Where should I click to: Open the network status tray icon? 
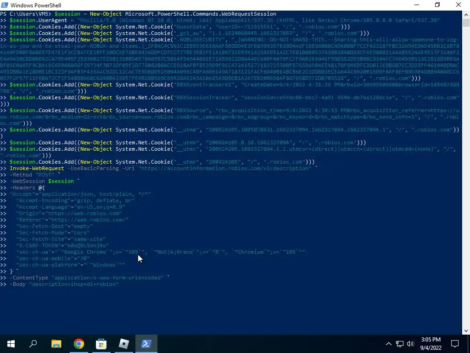(x=400, y=344)
